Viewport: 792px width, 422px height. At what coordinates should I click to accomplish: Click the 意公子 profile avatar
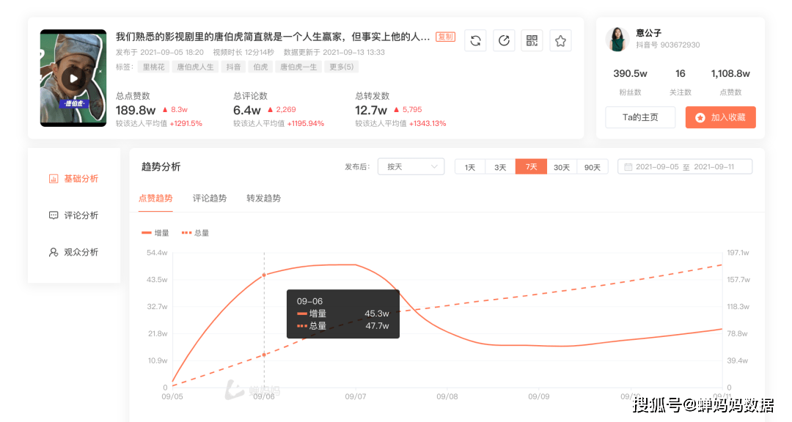tap(617, 40)
